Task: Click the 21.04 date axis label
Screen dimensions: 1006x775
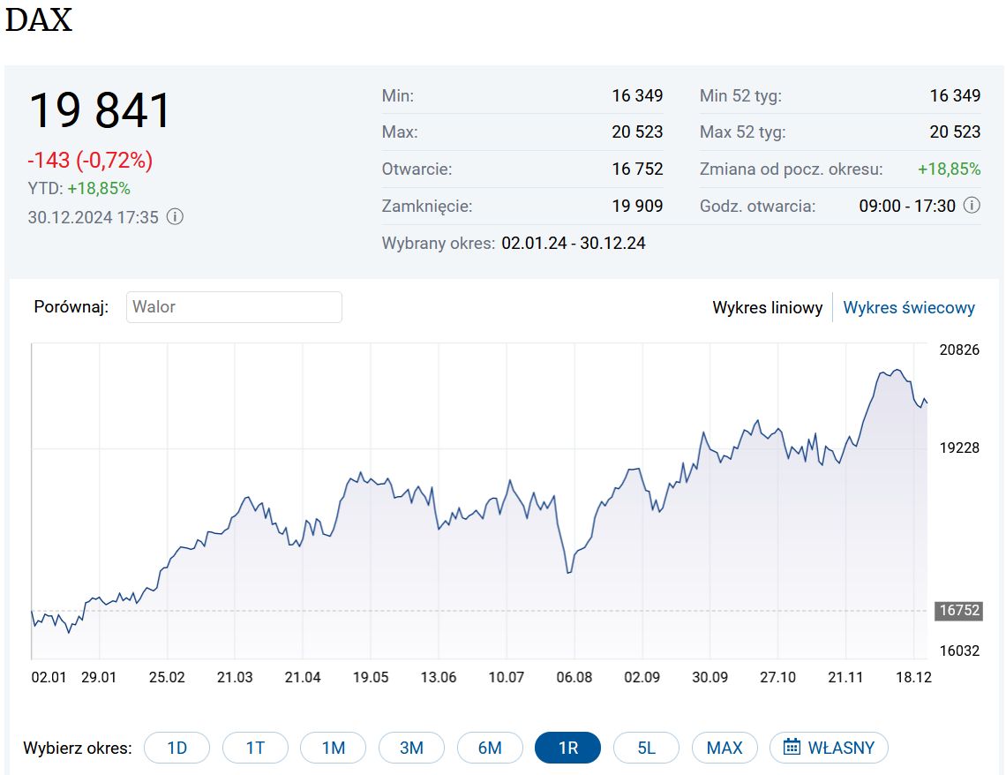Action: pyautogui.click(x=303, y=678)
